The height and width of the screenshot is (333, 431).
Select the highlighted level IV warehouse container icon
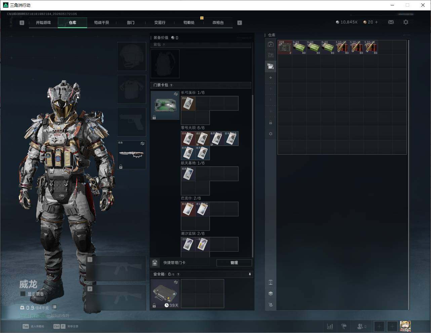pyautogui.click(x=271, y=66)
